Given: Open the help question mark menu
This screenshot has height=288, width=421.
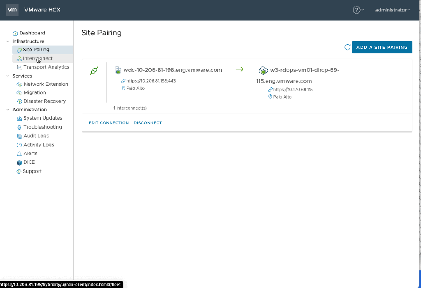Looking at the screenshot, I should coord(356,10).
